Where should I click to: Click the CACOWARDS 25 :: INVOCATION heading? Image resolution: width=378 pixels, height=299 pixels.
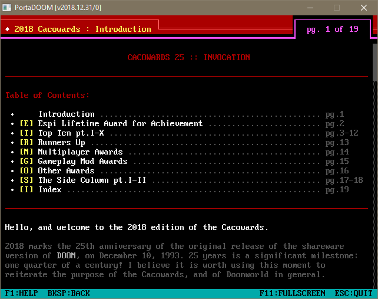[188, 57]
